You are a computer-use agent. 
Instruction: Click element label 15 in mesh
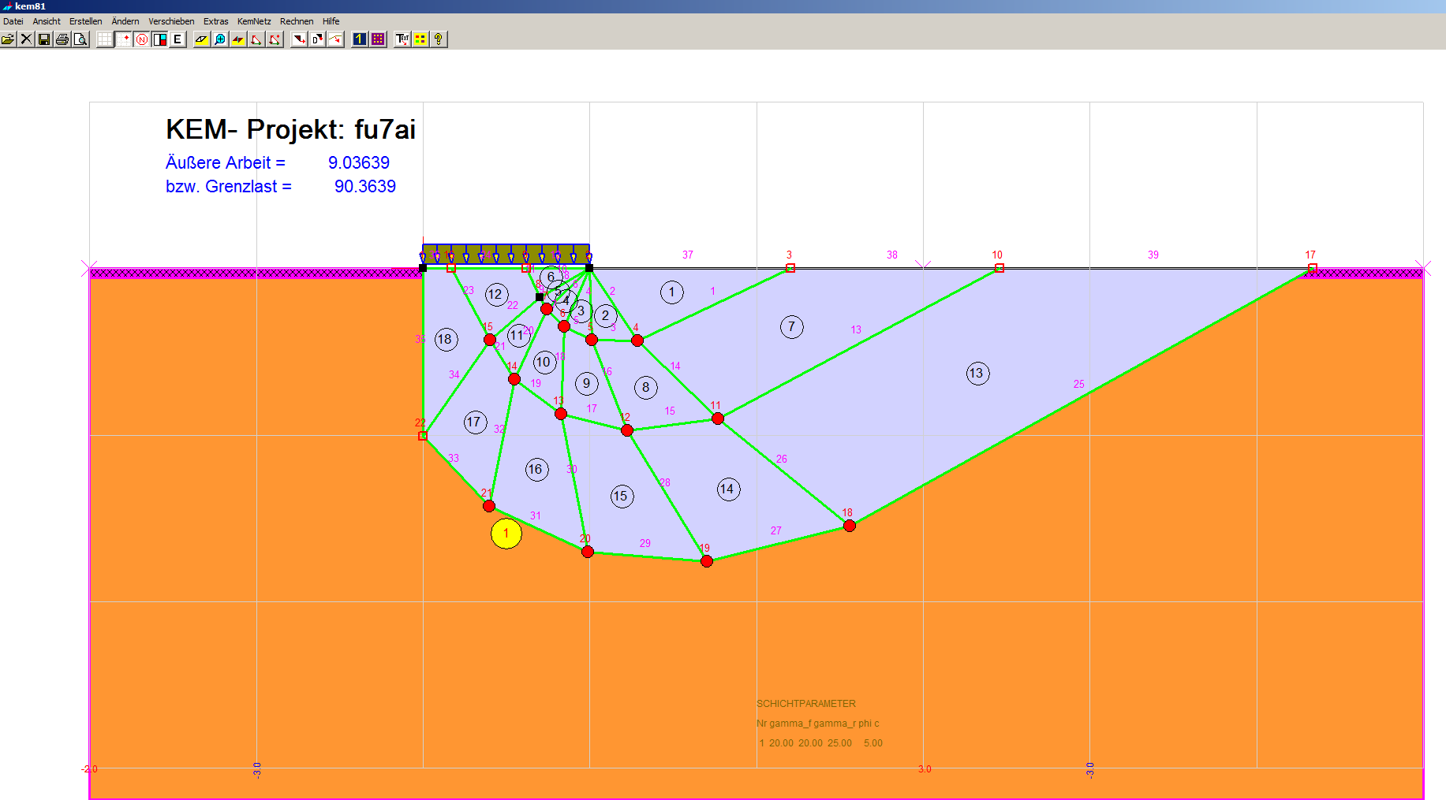pos(622,497)
